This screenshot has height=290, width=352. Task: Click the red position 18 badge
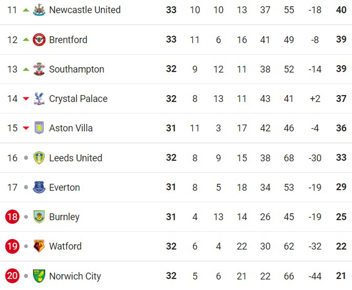coord(12,217)
